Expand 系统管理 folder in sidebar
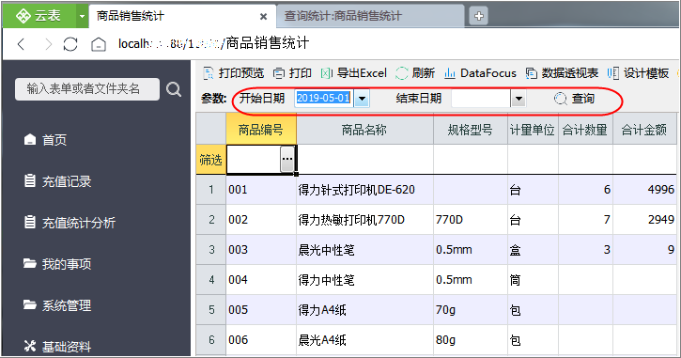Viewport: 681px width, 358px height. tap(67, 305)
